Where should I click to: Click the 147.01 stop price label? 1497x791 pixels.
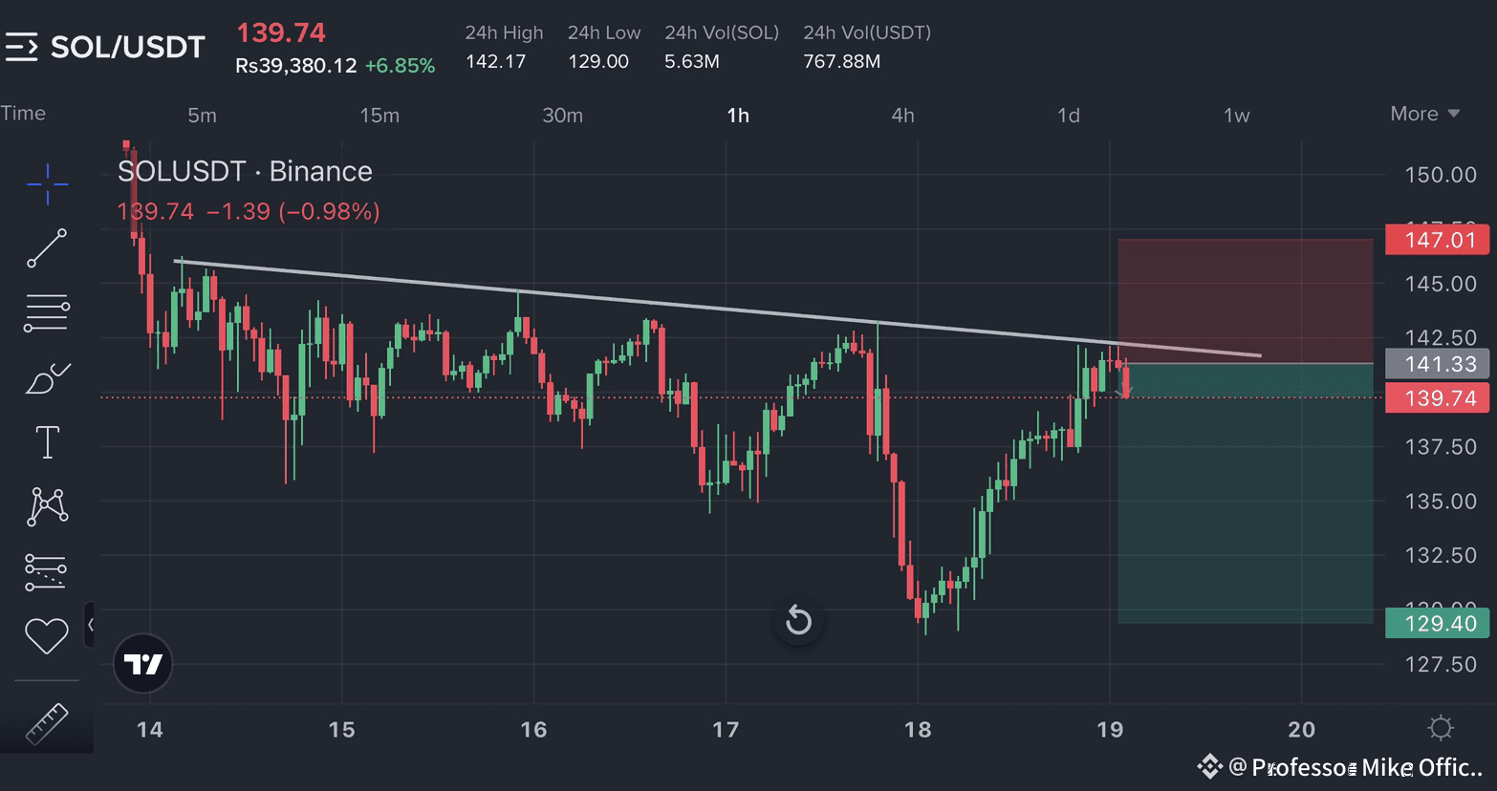[1437, 239]
